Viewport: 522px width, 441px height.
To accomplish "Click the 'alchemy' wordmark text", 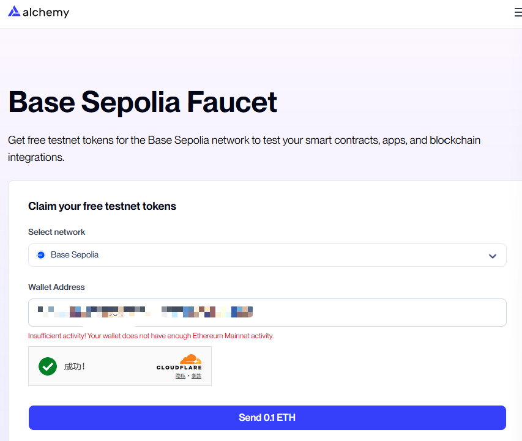I will coord(46,12).
